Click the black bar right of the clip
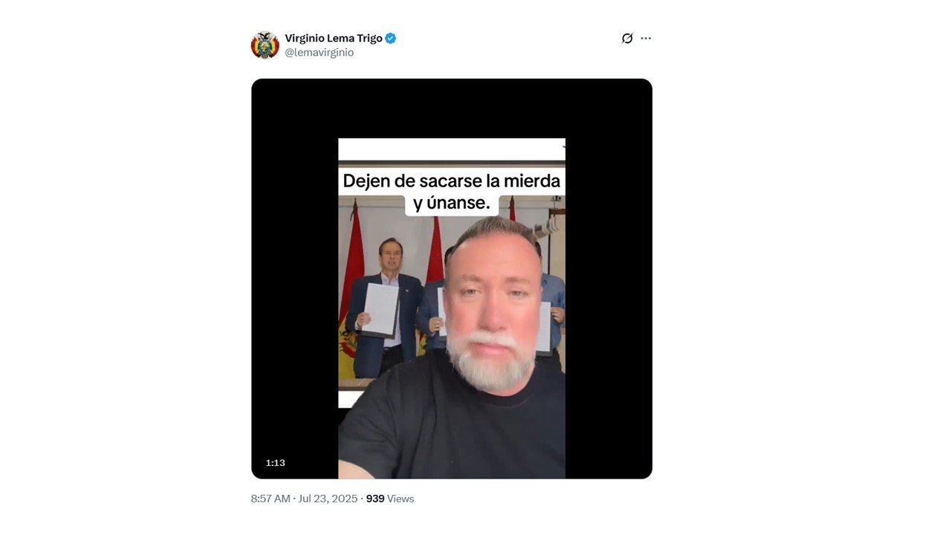This screenshot has height=535, width=951. (608, 279)
